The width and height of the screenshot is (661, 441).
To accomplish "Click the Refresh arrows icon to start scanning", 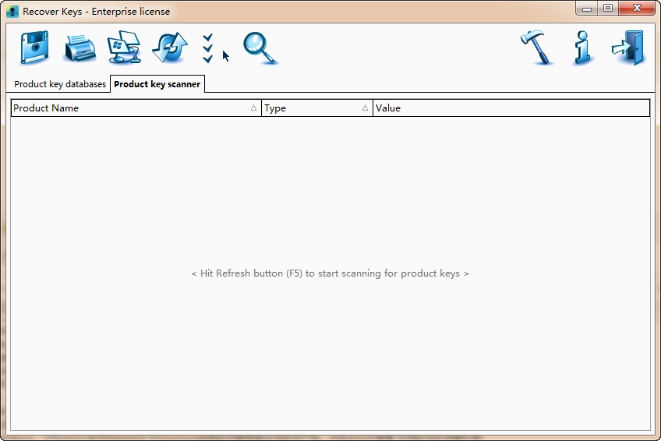I will pos(170,48).
